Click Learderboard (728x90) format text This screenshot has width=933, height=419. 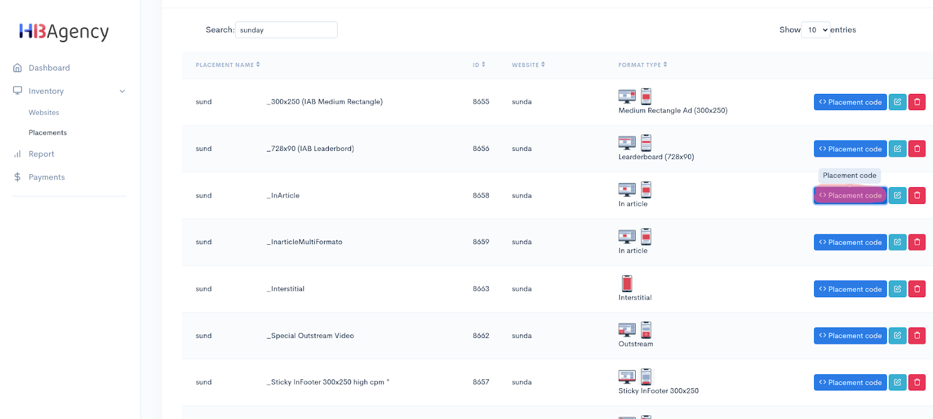(x=656, y=157)
